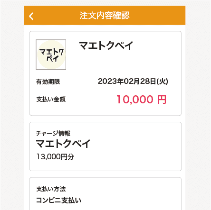The image size is (211, 210).
Task: Click the (火) weekday in the date
Action: coord(163,82)
